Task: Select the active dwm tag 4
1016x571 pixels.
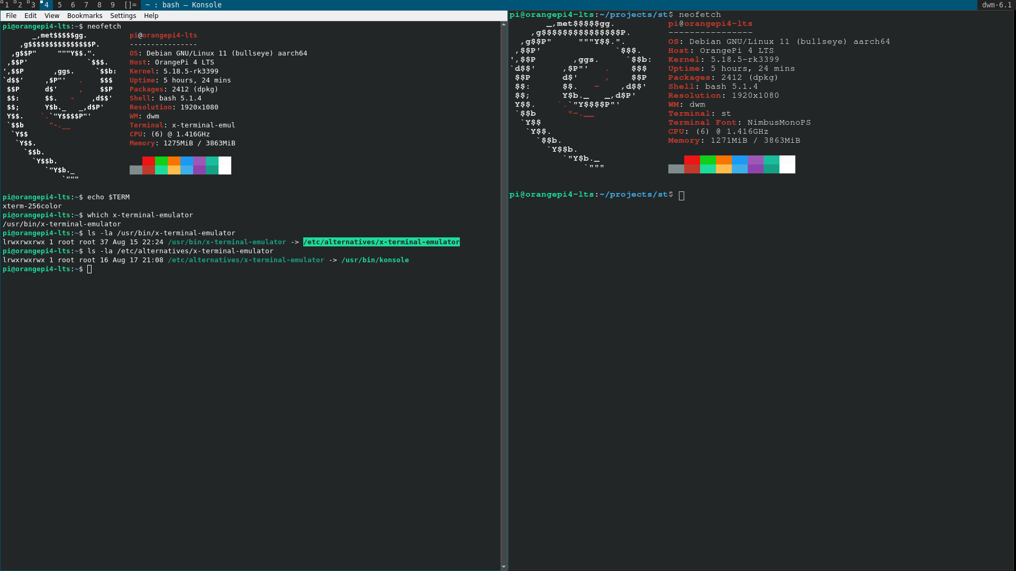Action: point(46,5)
